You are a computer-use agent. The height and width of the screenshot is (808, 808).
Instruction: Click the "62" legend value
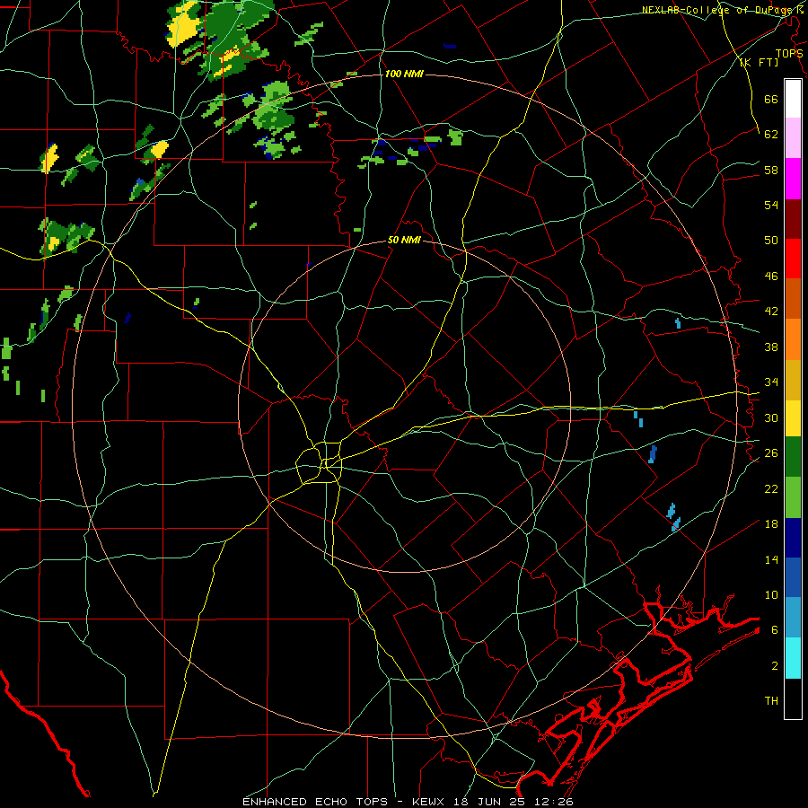click(771, 134)
